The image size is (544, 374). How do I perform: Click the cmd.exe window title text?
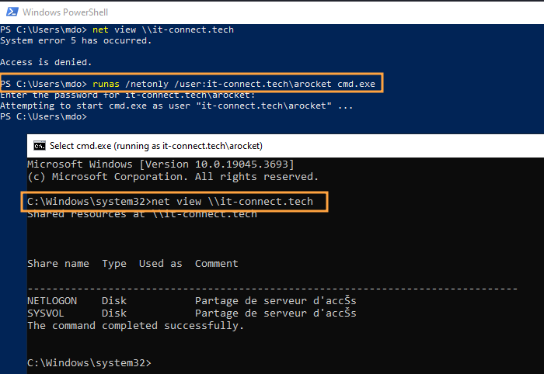(x=155, y=145)
